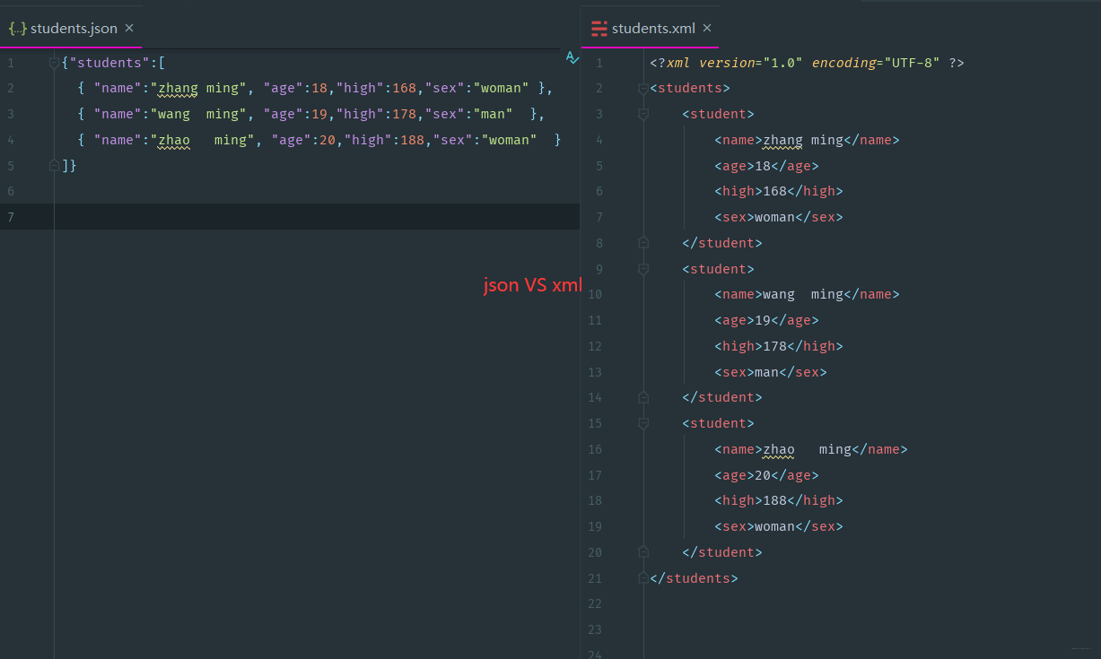Click the JSON file type icon on students.json tab
The height and width of the screenshot is (659, 1101).
[17, 28]
